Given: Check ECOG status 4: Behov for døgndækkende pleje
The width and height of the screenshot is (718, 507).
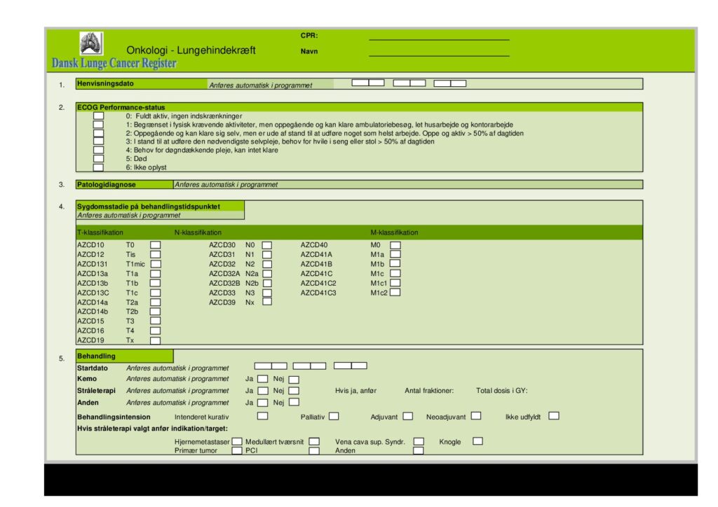Looking at the screenshot, I should coord(98,150).
